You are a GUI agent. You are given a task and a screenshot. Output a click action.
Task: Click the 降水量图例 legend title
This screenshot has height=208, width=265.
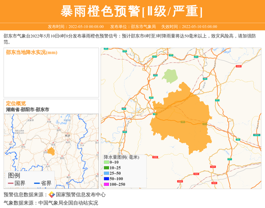pyautogui.click(x=121, y=157)
